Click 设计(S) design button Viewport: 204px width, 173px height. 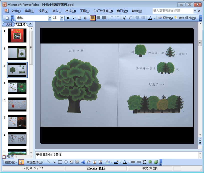coord(165,18)
